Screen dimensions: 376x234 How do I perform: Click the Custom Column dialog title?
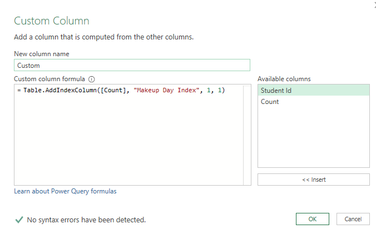tap(51, 21)
